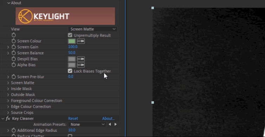Reset the Key Cleaner effect
Screen dimensions: 265x137
click(73, 119)
